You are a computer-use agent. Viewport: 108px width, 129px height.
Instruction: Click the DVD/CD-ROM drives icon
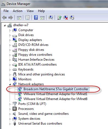[x=15, y=45]
